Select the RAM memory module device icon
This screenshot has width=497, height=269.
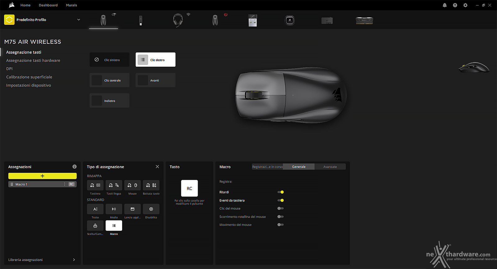point(364,21)
